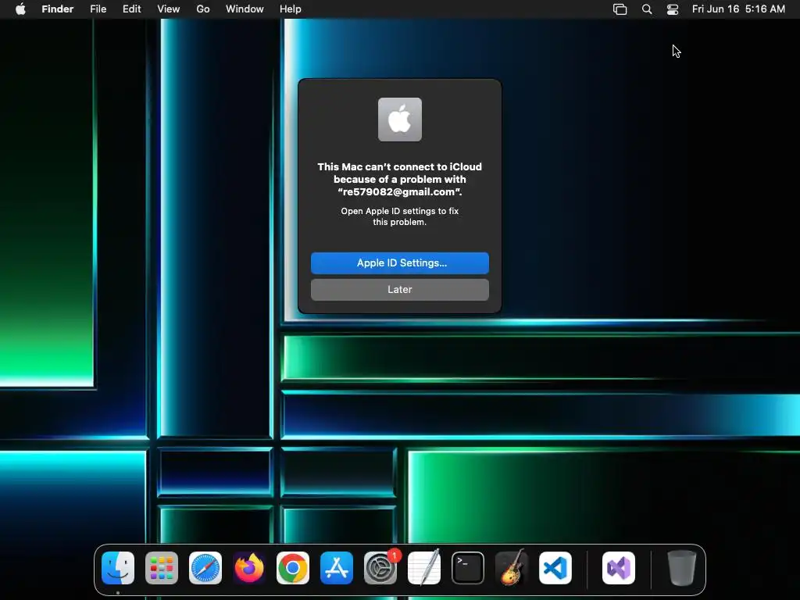Open the File menu
Image resolution: width=800 pixels, height=600 pixels.
pos(98,9)
